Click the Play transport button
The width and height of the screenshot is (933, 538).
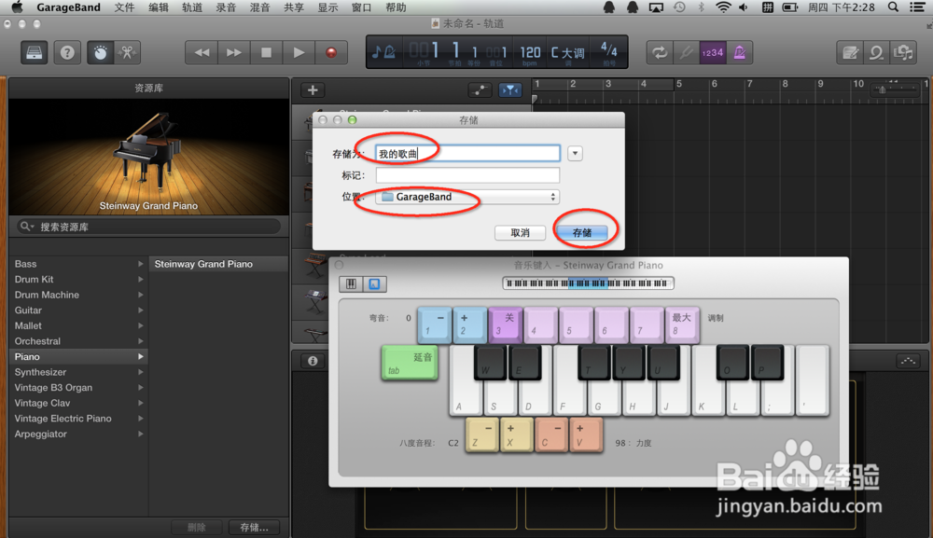[299, 53]
